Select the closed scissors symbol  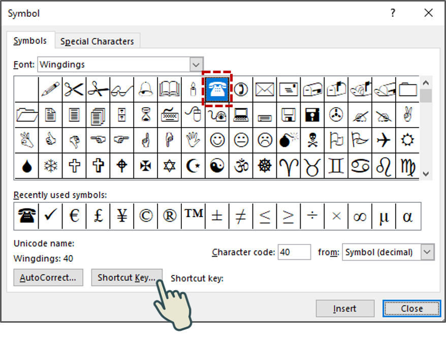[74, 89]
